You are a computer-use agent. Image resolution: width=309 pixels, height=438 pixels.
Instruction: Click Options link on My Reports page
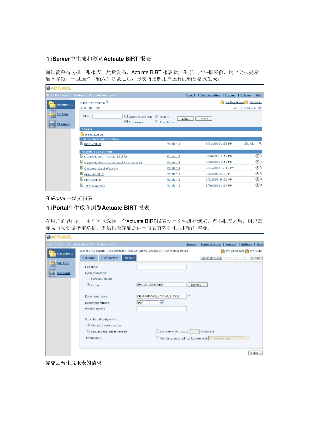point(246,95)
